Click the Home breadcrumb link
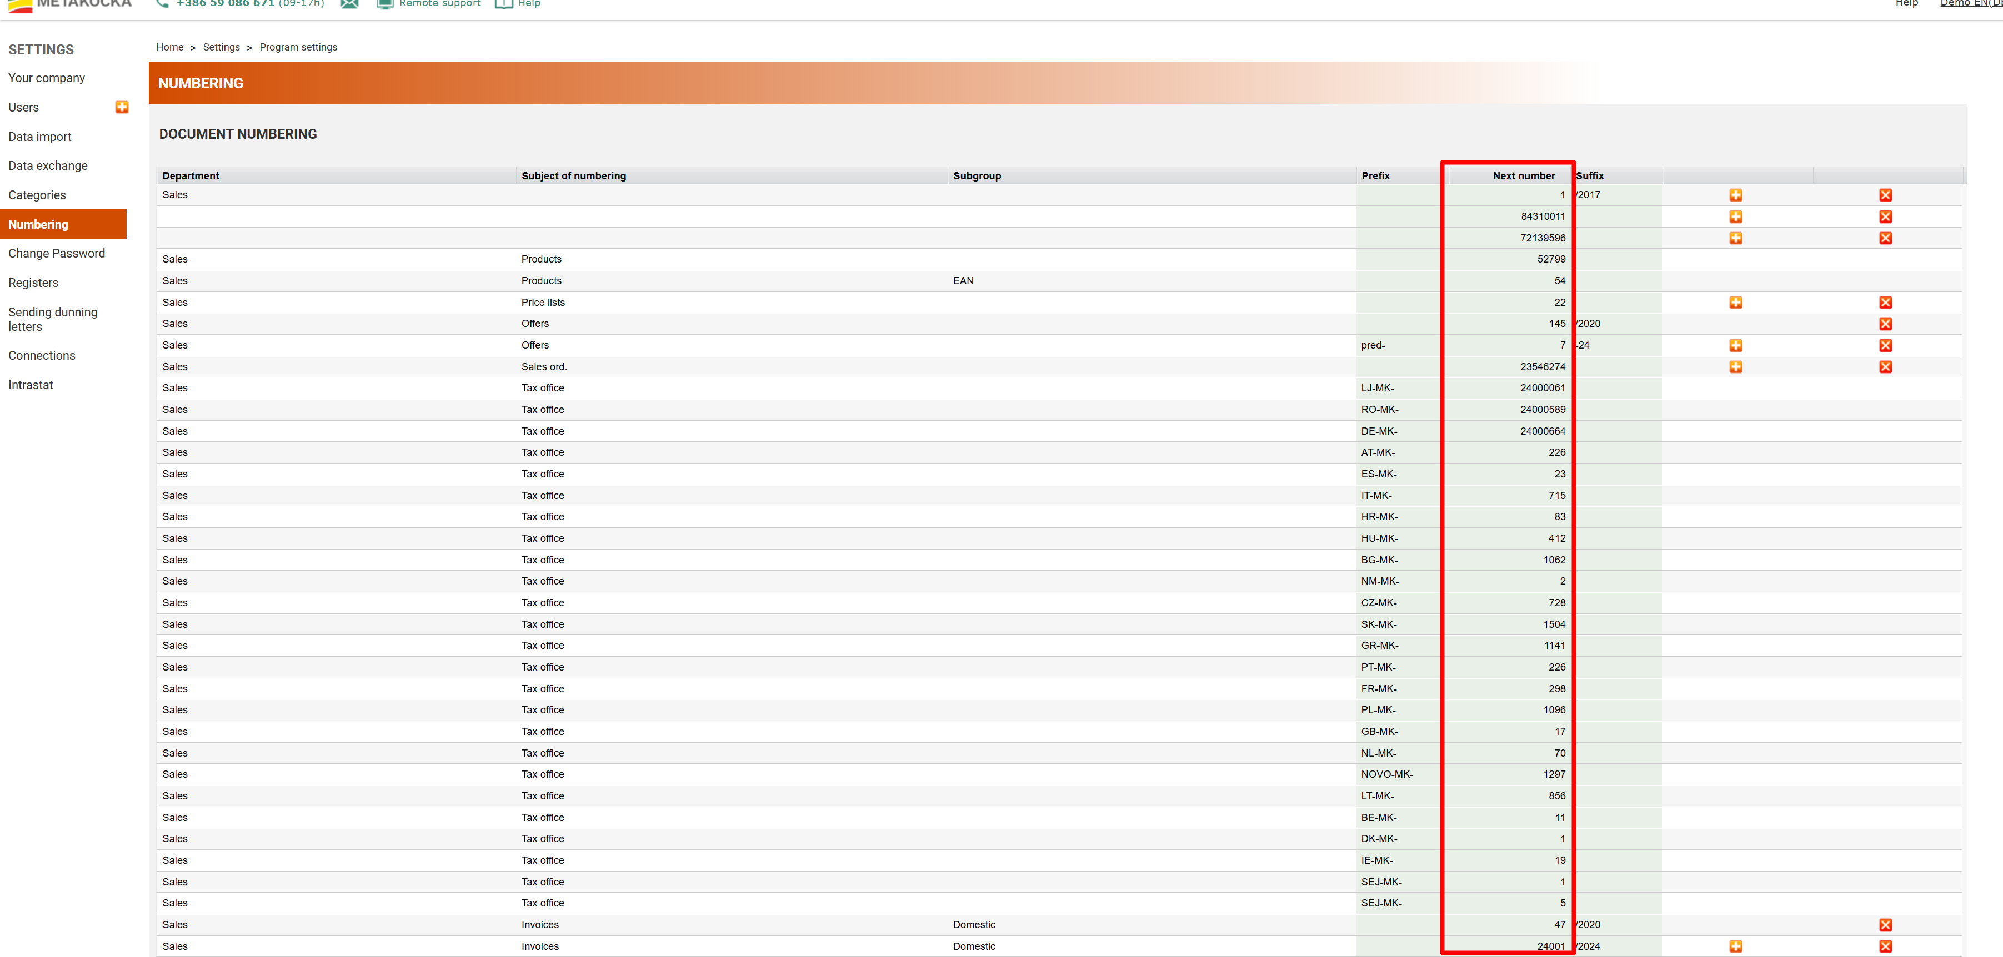Viewport: 2003px width, 957px height. pos(169,47)
